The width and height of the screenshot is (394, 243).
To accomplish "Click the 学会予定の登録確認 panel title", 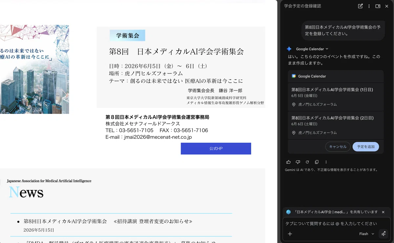I will (x=302, y=6).
